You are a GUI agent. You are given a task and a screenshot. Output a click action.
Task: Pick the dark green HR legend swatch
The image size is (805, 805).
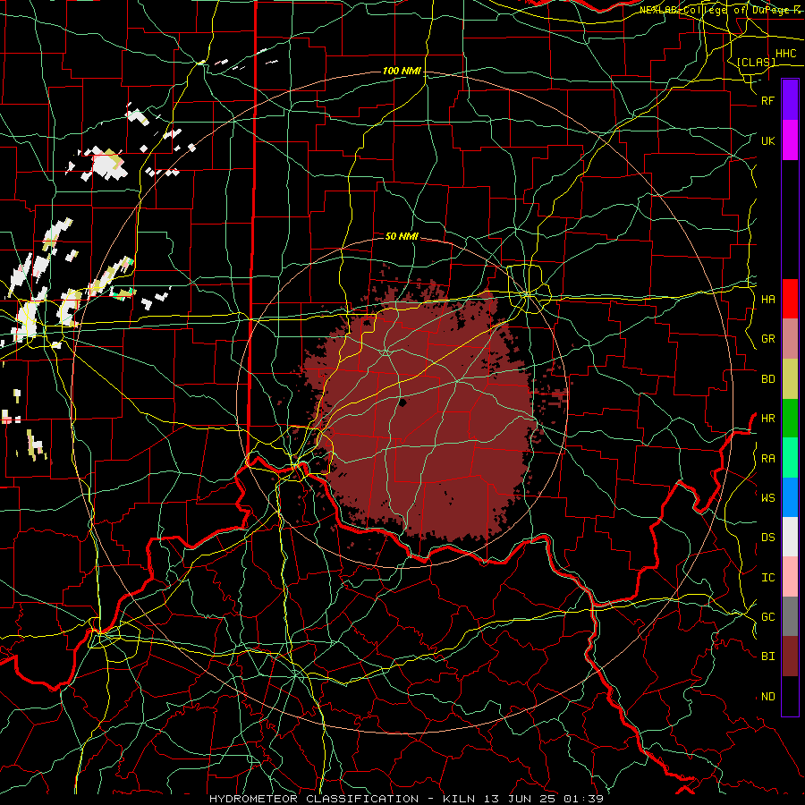pos(790,419)
